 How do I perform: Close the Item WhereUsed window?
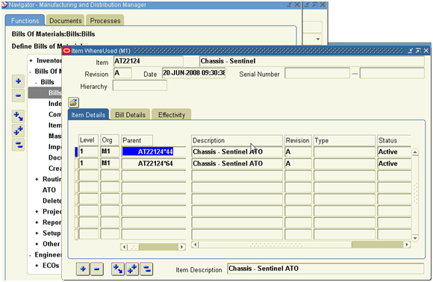[x=426, y=51]
